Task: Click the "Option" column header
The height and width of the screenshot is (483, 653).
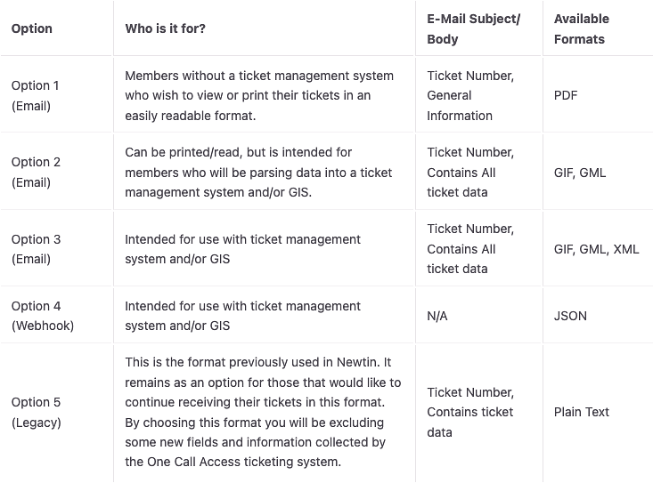Action: coord(32,28)
